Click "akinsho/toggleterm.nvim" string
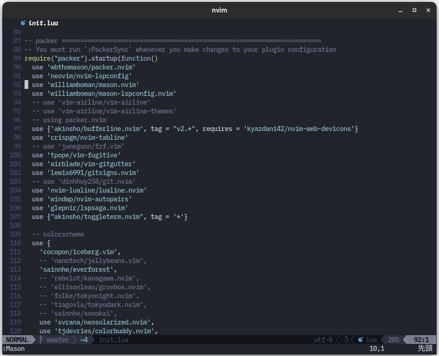The image size is (439, 356). [x=96, y=217]
